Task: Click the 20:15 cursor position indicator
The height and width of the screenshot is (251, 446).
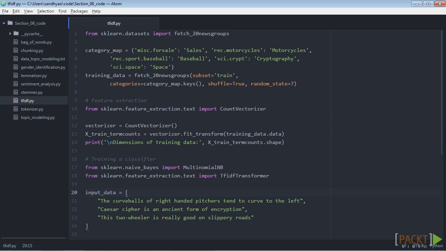Action: pyautogui.click(x=27, y=246)
